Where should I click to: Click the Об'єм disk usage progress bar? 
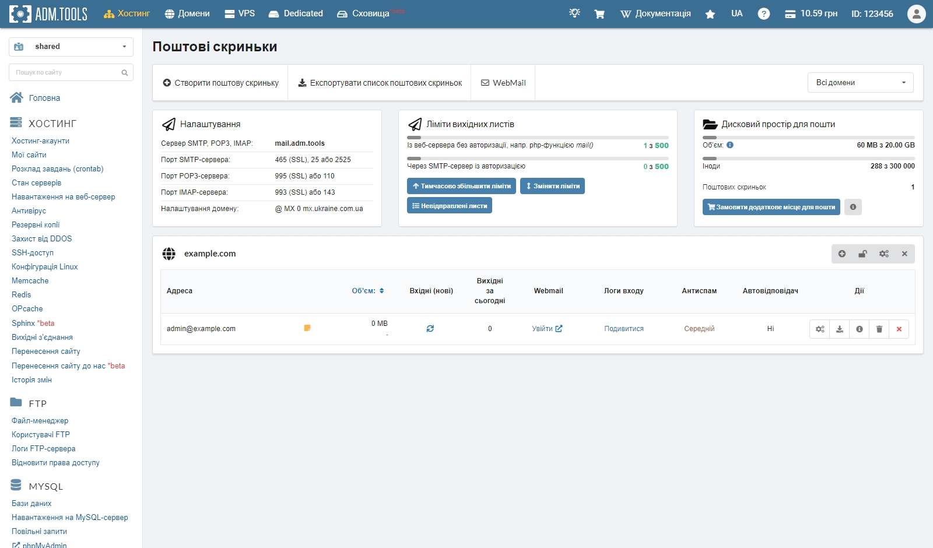808,138
